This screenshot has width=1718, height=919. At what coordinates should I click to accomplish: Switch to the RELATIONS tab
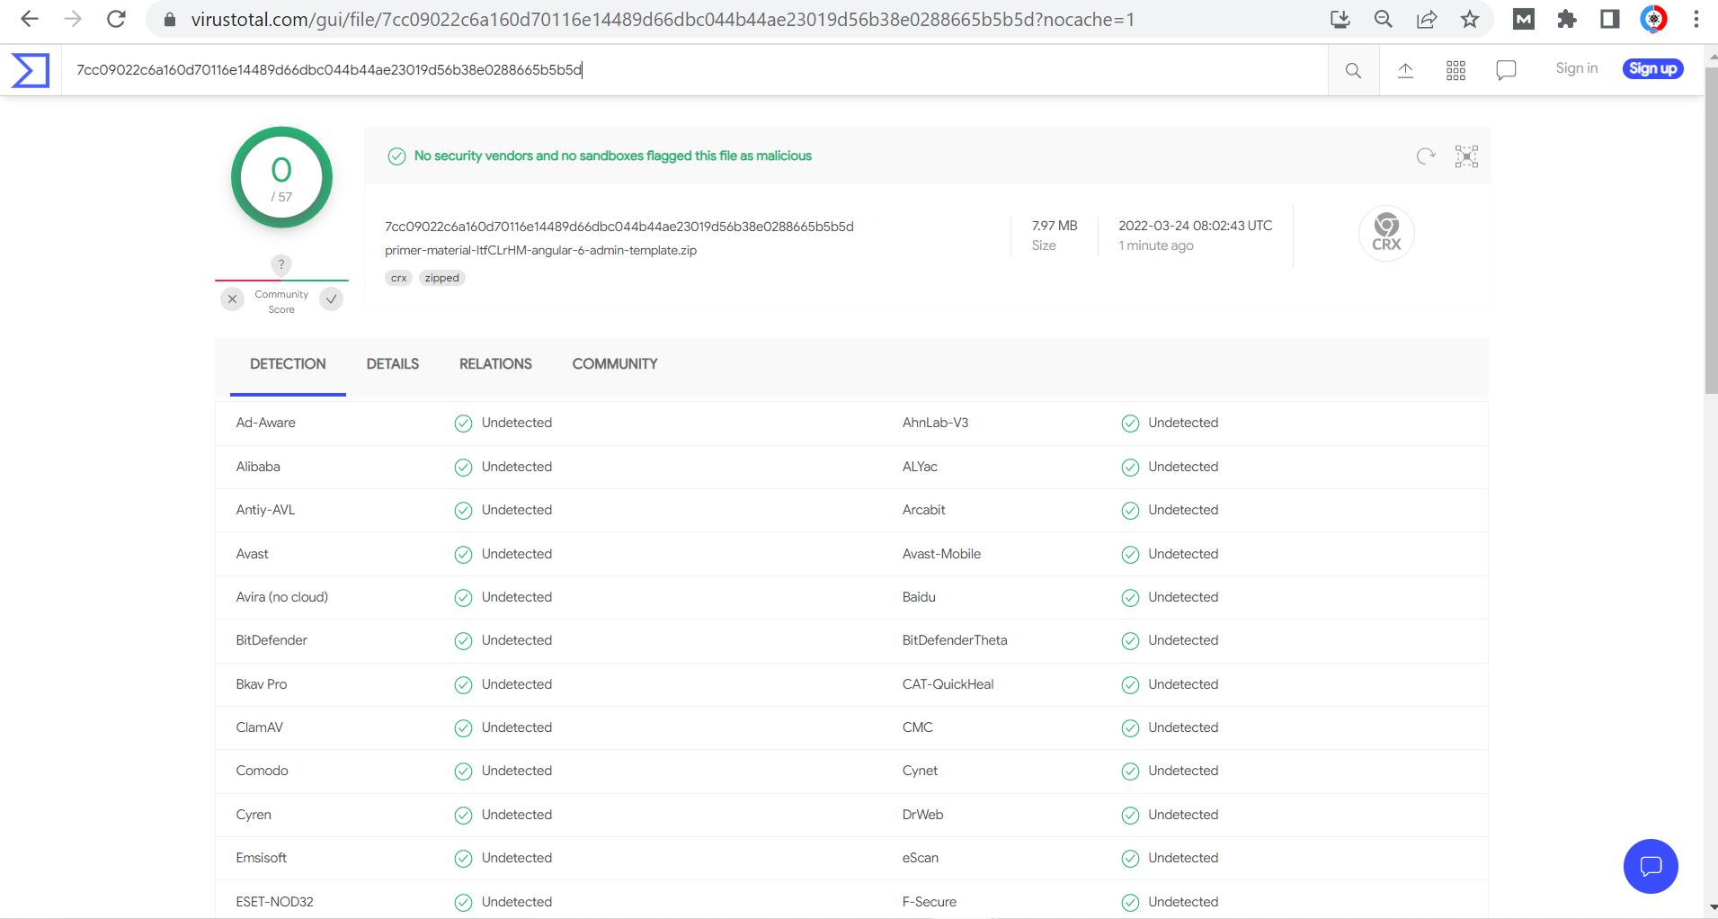click(x=495, y=364)
